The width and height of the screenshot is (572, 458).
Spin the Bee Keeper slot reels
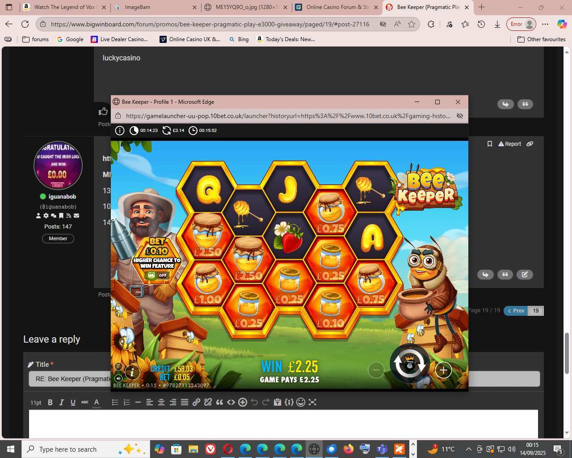[409, 365]
